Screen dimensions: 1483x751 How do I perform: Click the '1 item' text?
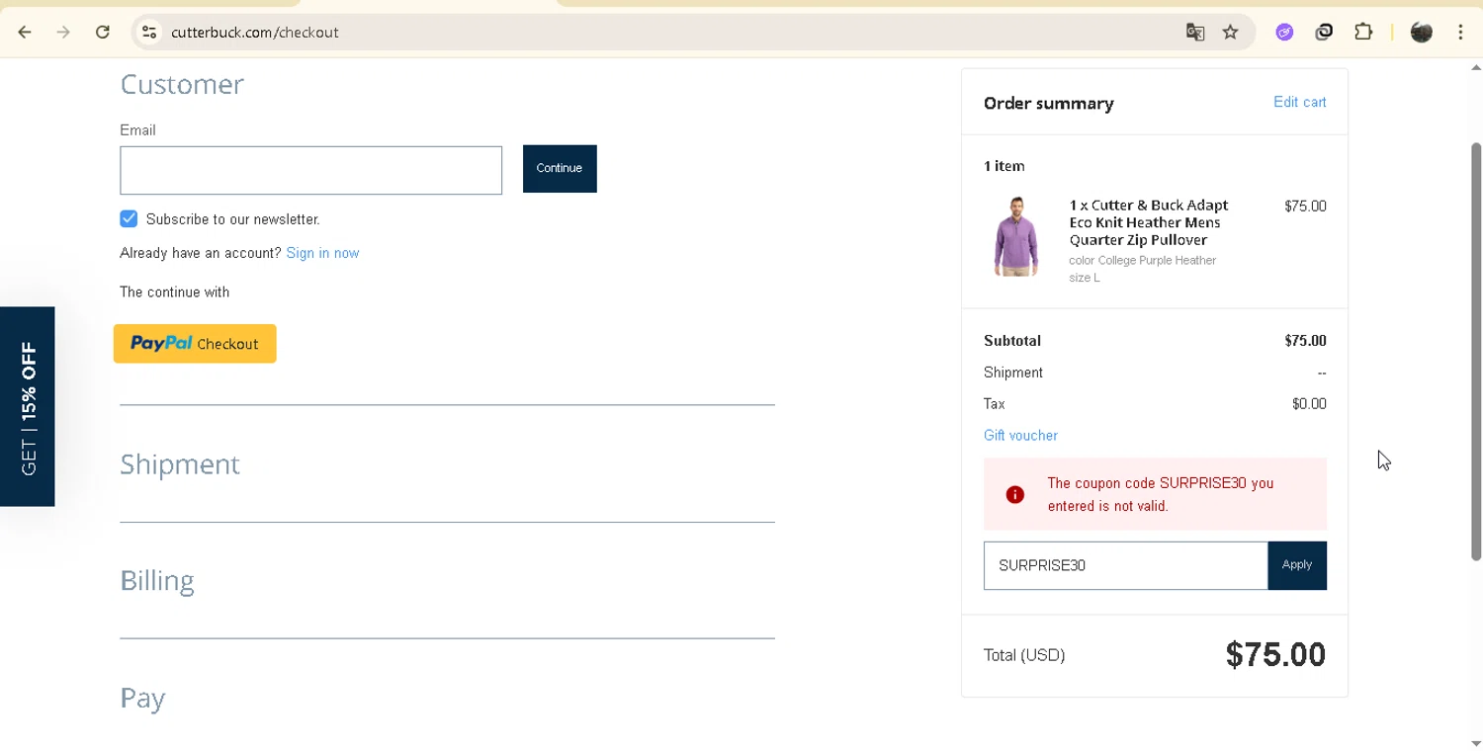tap(1003, 166)
